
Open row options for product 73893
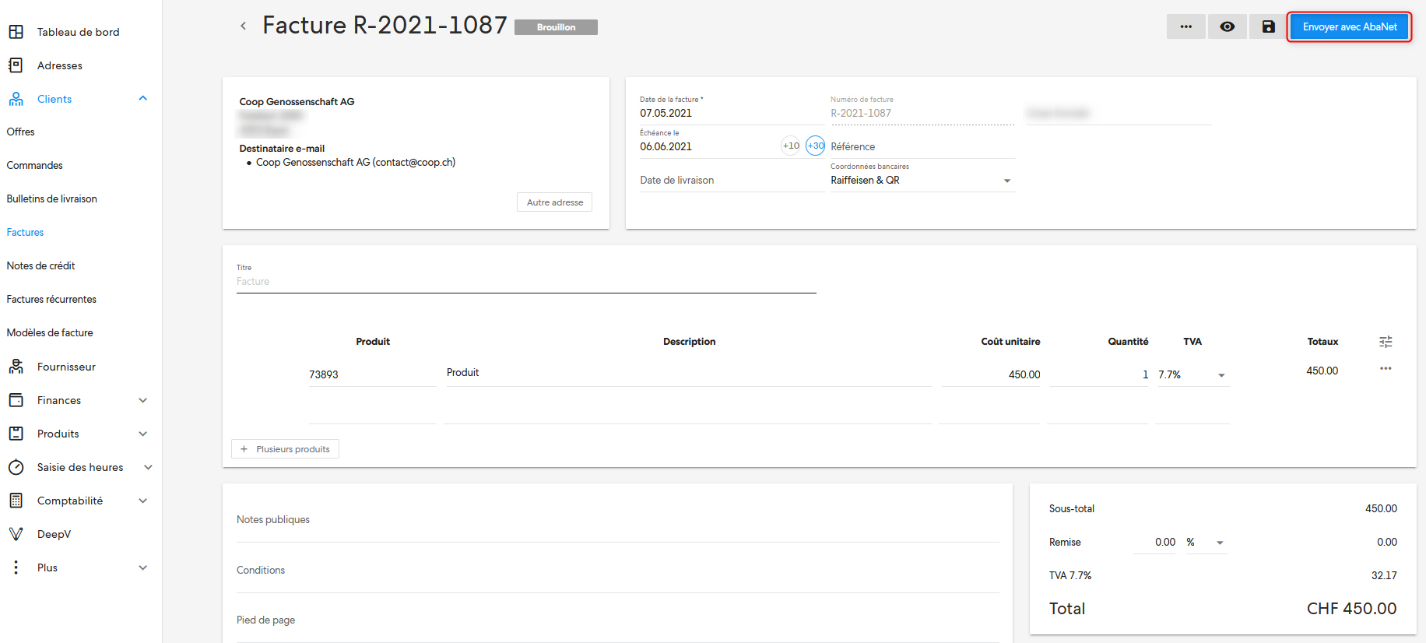pyautogui.click(x=1386, y=369)
